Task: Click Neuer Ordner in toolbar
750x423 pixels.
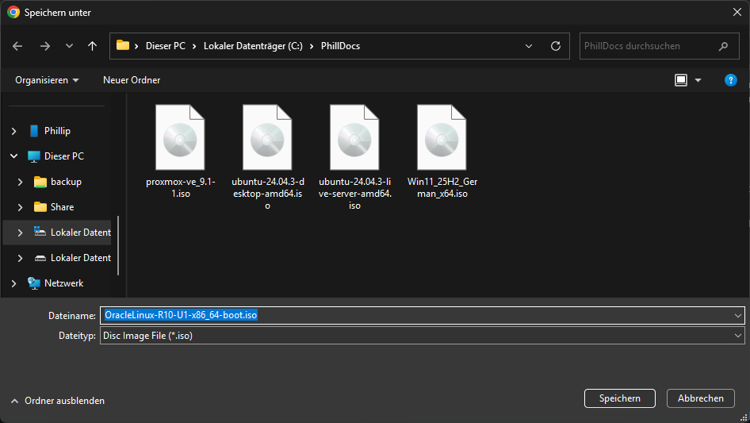Action: (x=132, y=80)
